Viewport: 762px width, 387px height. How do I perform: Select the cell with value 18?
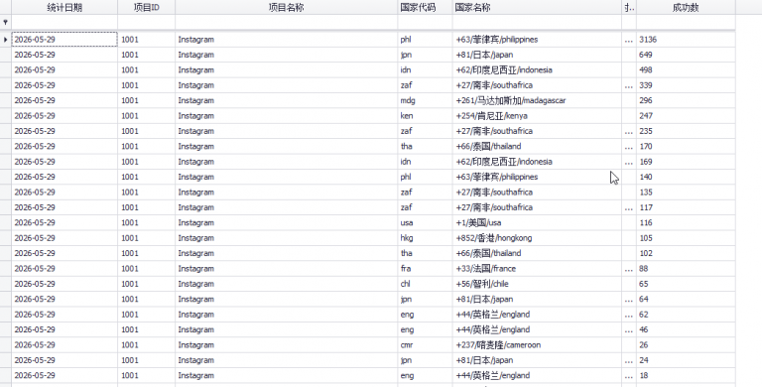686,375
